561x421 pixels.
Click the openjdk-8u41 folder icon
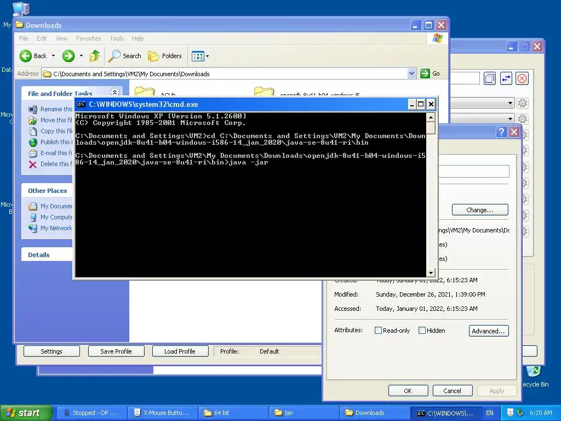coord(264,92)
